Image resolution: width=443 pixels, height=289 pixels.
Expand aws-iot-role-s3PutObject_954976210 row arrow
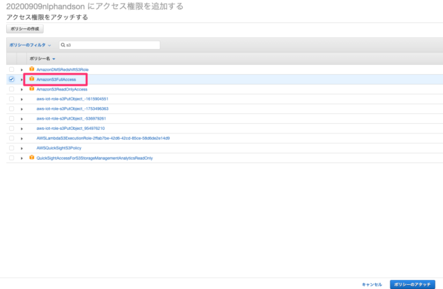[x=21, y=129]
